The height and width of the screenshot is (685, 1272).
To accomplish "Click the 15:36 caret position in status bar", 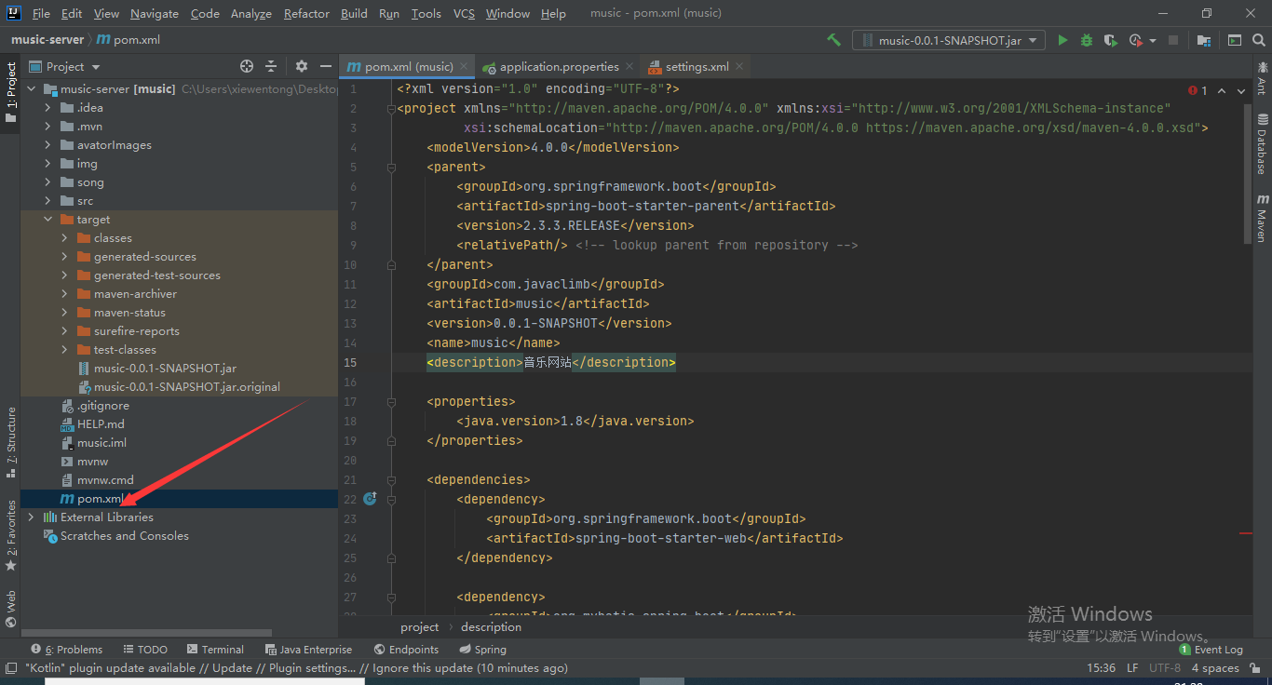I will [x=1101, y=668].
